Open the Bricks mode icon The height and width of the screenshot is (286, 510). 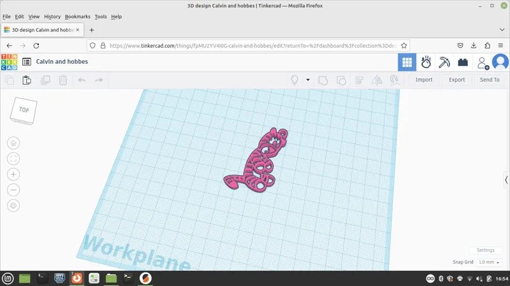[463, 62]
